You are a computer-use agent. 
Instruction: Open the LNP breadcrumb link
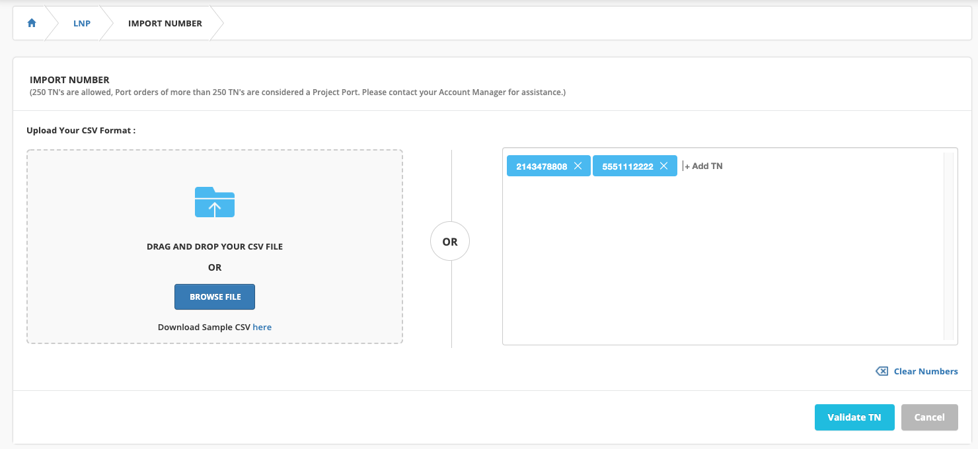pos(82,23)
